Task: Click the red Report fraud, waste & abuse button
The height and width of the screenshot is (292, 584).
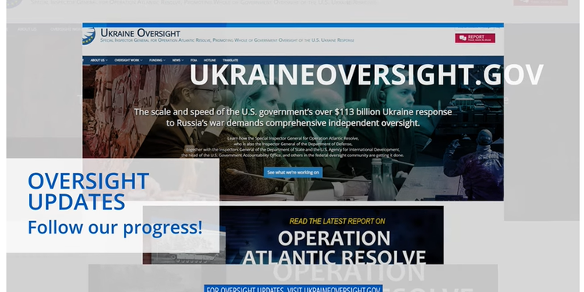Action: [x=475, y=39]
